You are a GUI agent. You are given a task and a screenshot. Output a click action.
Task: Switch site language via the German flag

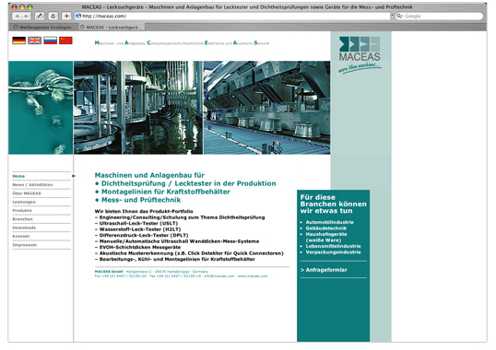(19, 41)
